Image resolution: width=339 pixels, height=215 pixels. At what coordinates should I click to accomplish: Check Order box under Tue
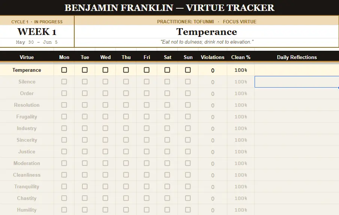click(x=85, y=93)
